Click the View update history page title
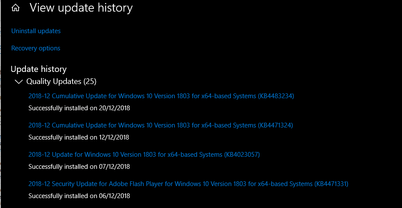402x208 pixels. [81, 8]
